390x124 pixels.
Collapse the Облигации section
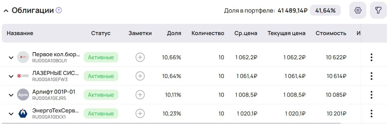coord(6,11)
